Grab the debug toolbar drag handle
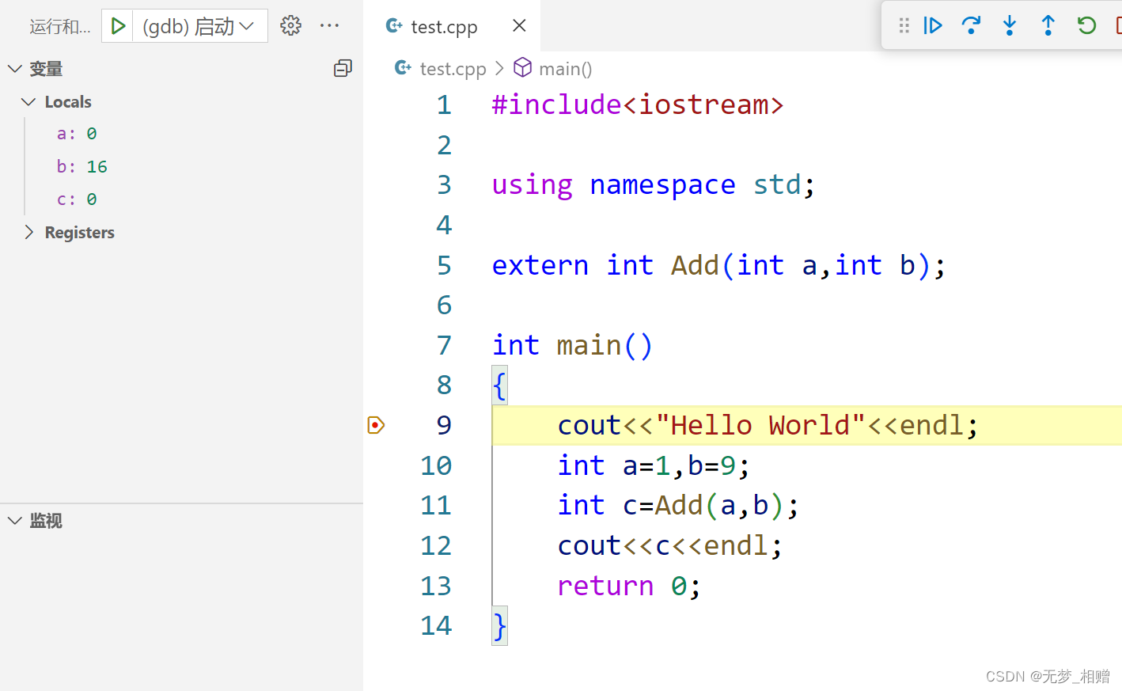 904,25
